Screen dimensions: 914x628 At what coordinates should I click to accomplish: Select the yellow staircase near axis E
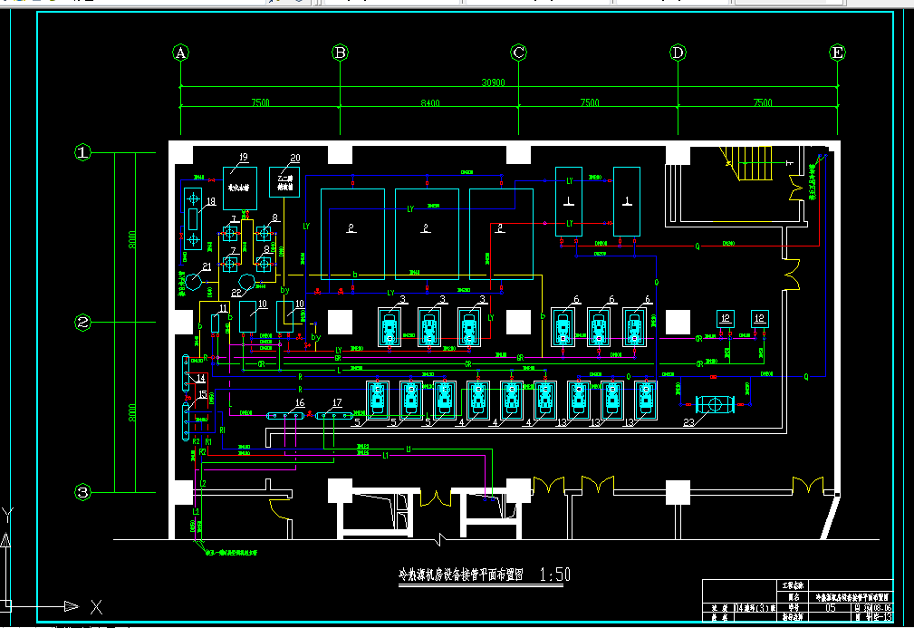[x=747, y=163]
